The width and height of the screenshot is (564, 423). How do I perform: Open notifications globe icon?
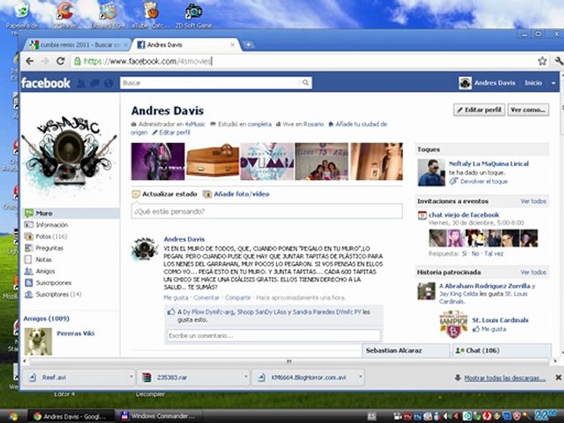108,83
